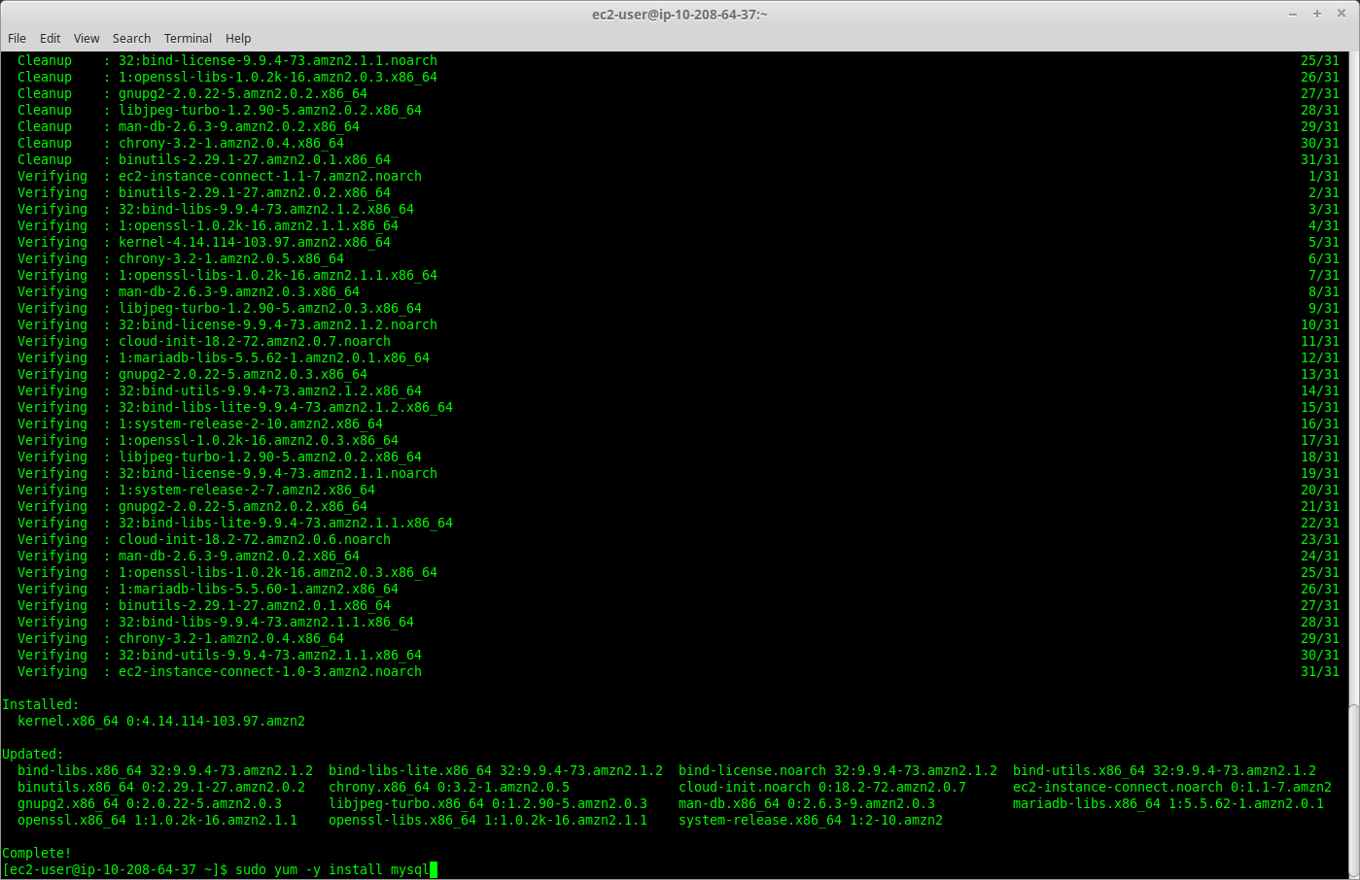1360x880 pixels.
Task: Click the 'Updated:' heading text
Action: pyautogui.click(x=33, y=754)
